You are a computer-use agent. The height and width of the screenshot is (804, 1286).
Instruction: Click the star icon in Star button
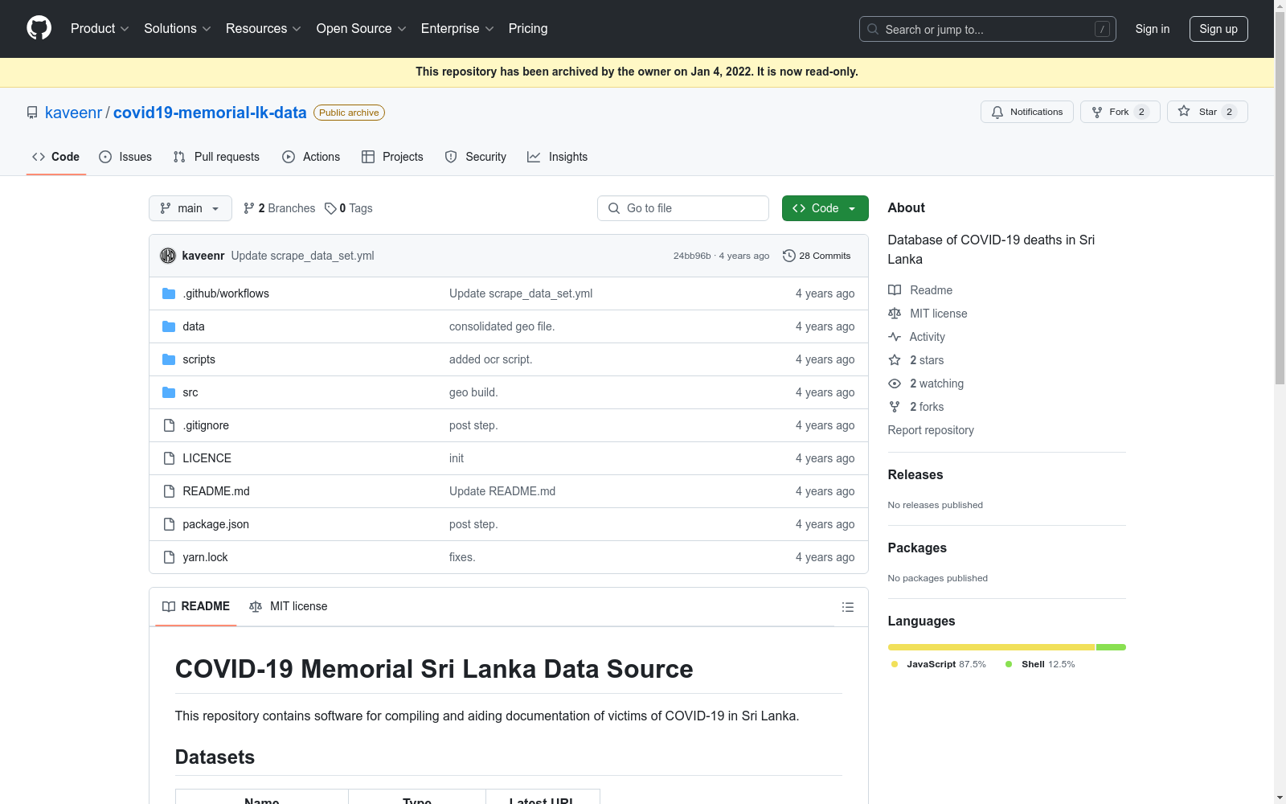[x=1184, y=112]
